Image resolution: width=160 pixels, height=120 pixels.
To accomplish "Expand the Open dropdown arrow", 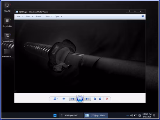I will click(x=62, y=16).
